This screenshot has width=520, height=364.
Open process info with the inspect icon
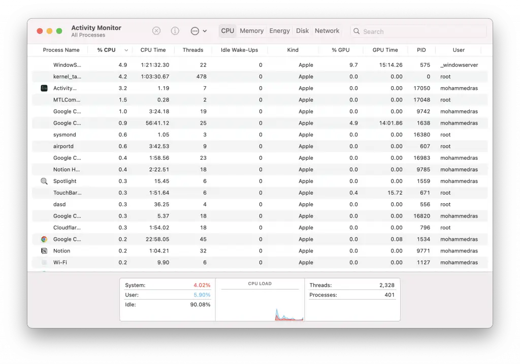tap(175, 31)
